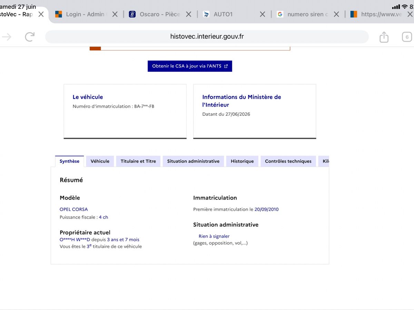Select the Situation administrative tab
The image size is (414, 310).
click(x=193, y=161)
